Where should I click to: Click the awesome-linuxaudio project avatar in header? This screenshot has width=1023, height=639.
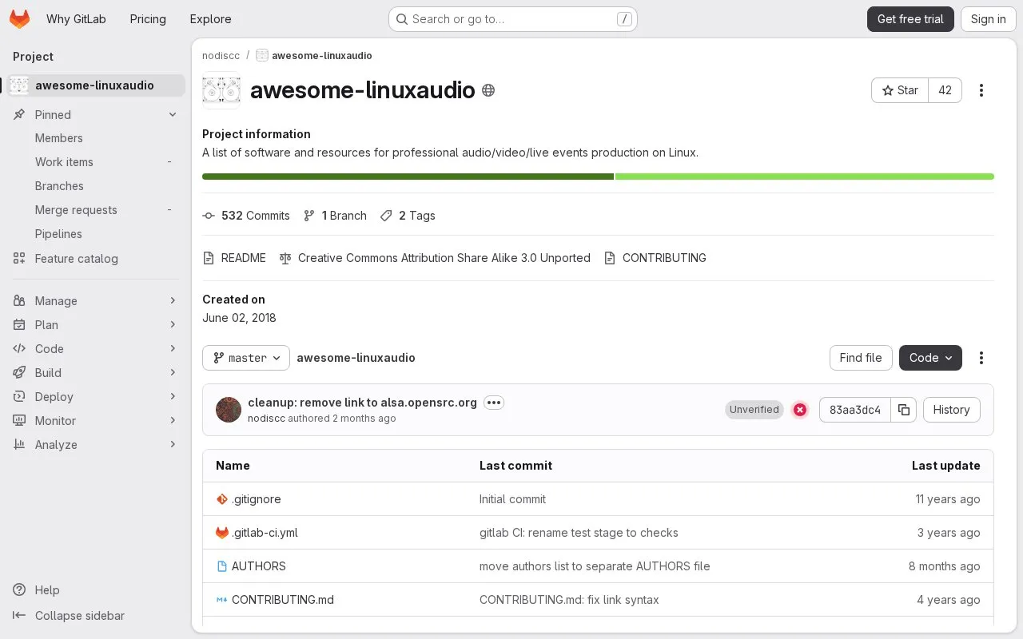coord(221,90)
